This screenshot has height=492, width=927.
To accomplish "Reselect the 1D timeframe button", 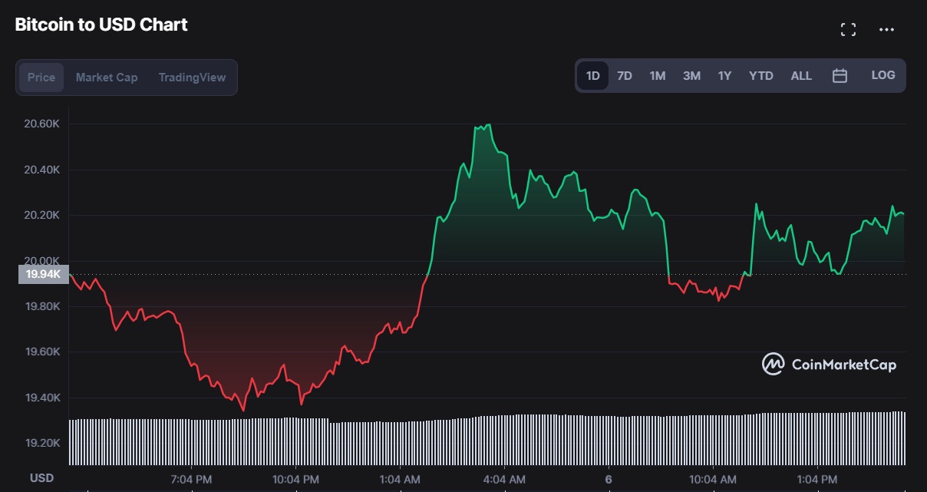I will click(592, 75).
